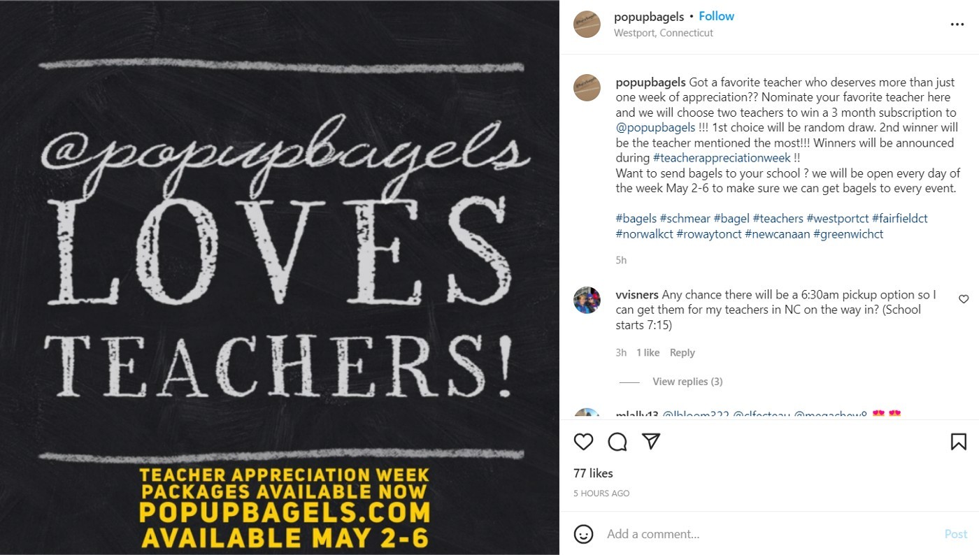This screenshot has height=555, width=979.
Task: Click the @popupbagels mention in the caption
Action: coord(655,128)
